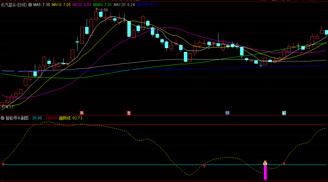Expand the 智能寻牛副图 indicator dropdown
328x182 pixels.
pos(3,118)
